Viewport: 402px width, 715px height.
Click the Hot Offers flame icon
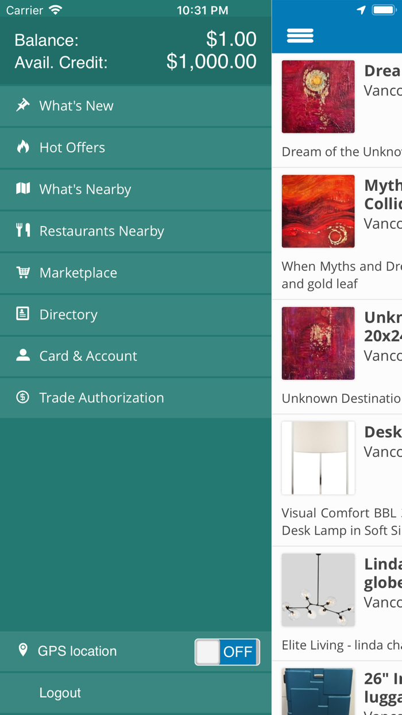tap(23, 147)
